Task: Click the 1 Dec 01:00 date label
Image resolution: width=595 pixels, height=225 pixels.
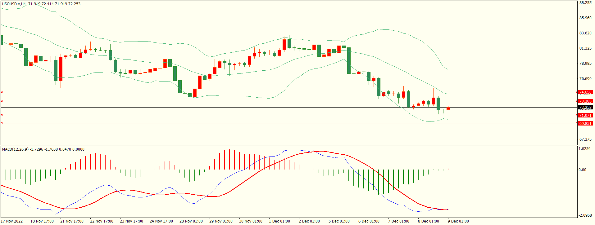Action: coord(279,221)
